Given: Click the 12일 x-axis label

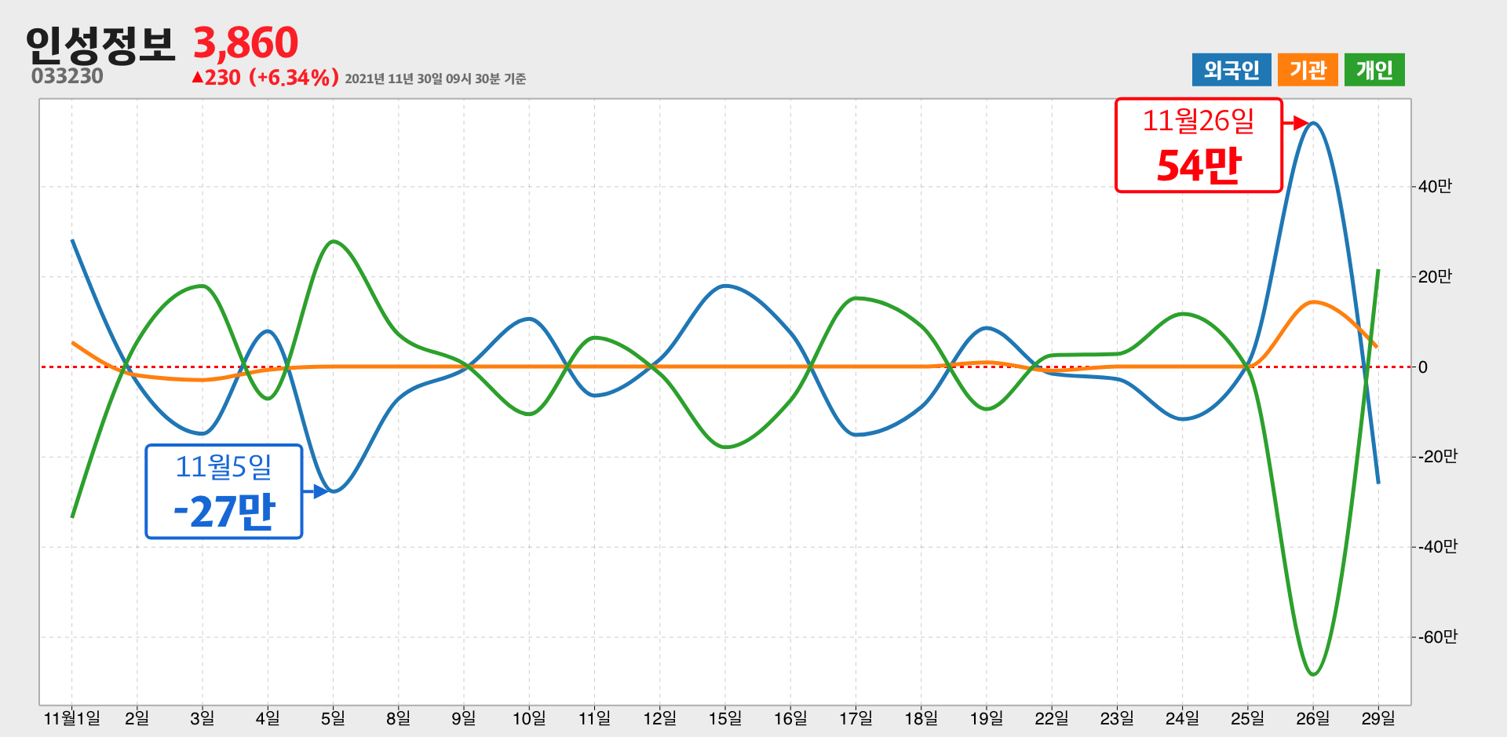Looking at the screenshot, I should [660, 718].
